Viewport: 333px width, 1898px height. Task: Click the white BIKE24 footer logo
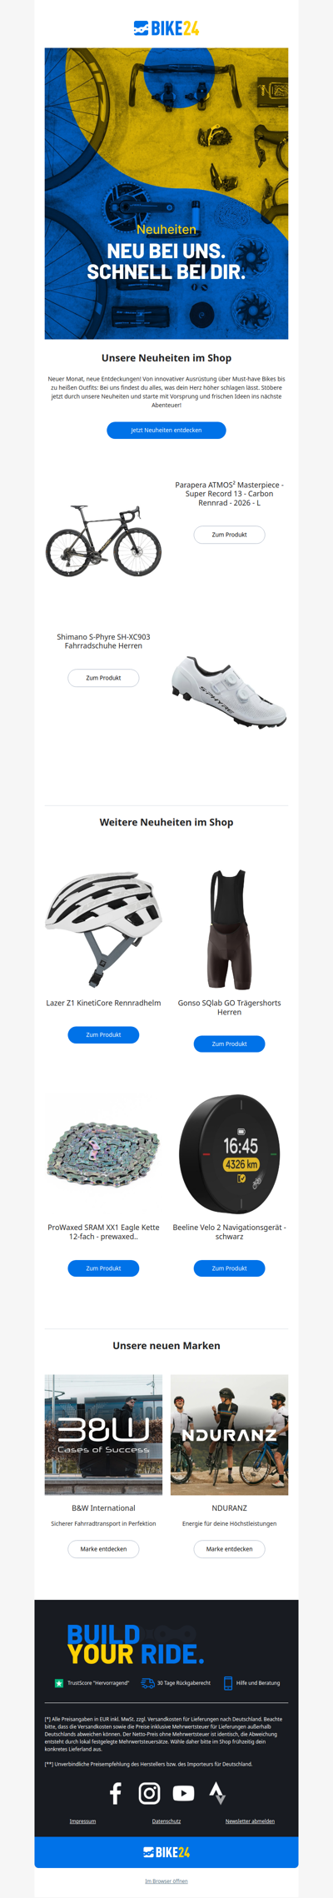click(166, 1852)
